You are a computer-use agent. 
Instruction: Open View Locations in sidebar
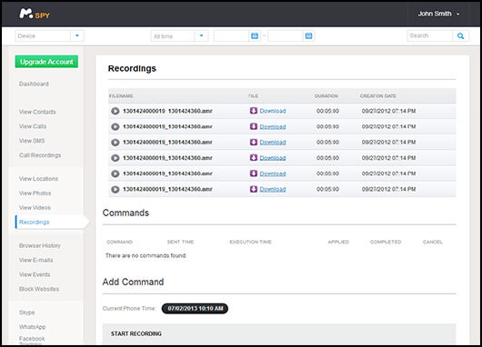click(38, 179)
